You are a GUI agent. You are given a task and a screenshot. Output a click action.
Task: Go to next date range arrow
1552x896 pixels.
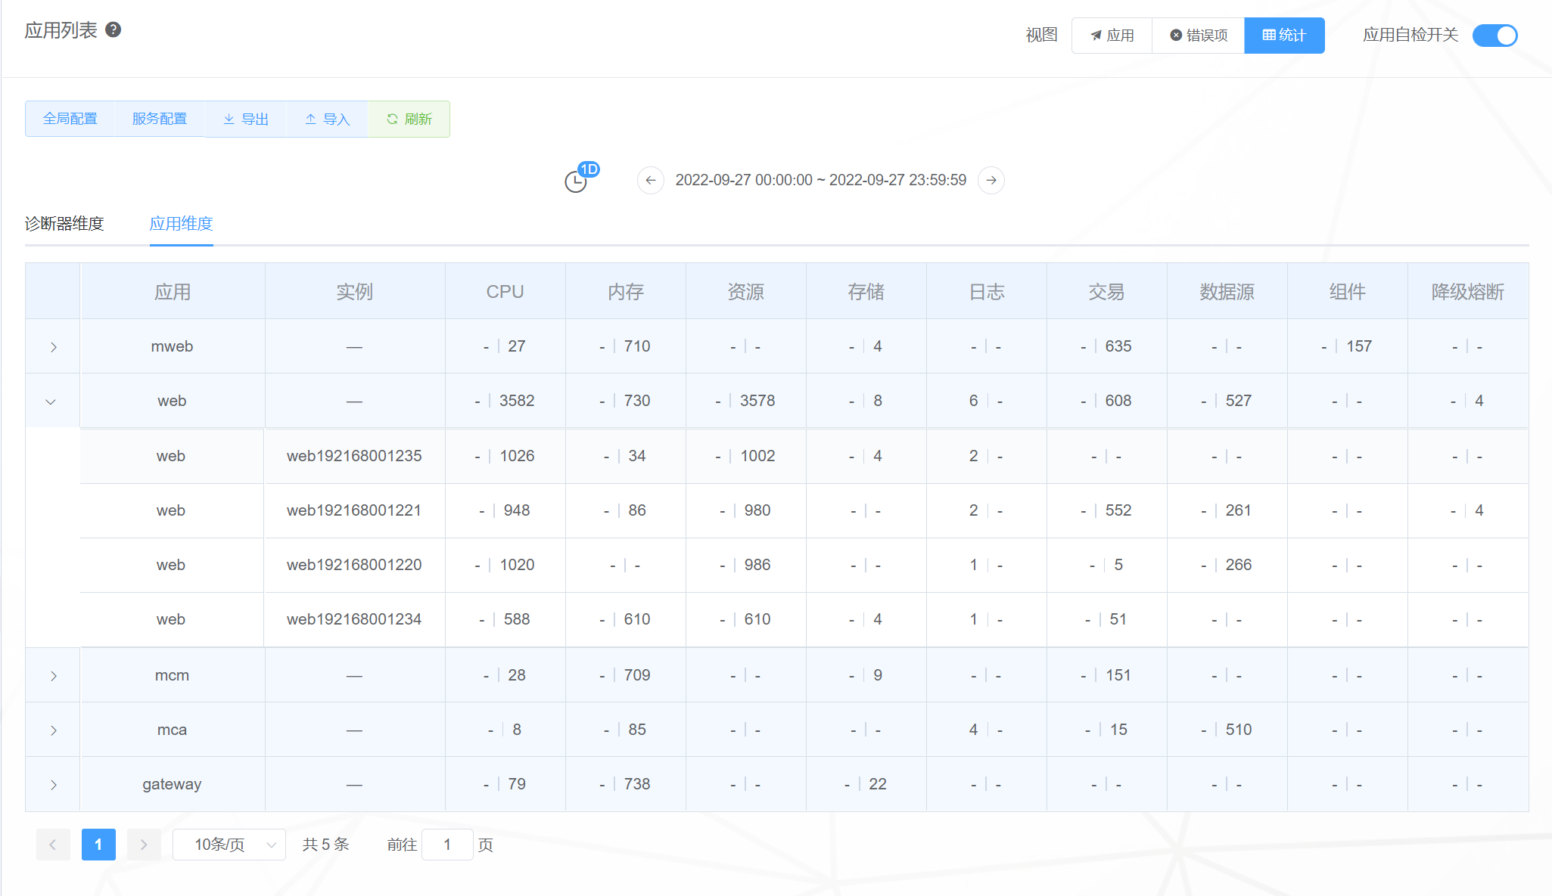click(x=991, y=180)
